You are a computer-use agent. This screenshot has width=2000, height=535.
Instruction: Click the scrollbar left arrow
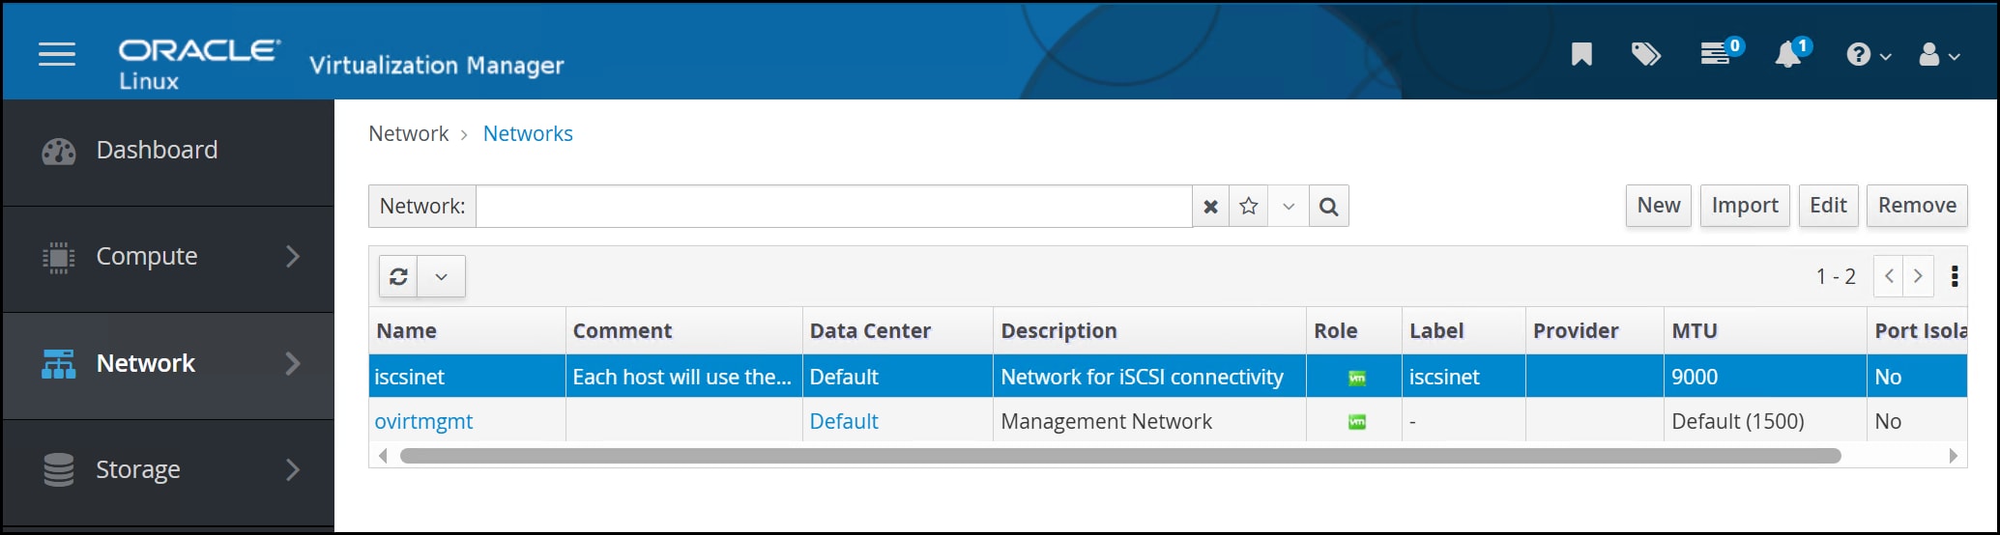[383, 456]
